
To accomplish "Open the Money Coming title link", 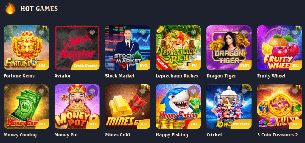I will point(20,135).
